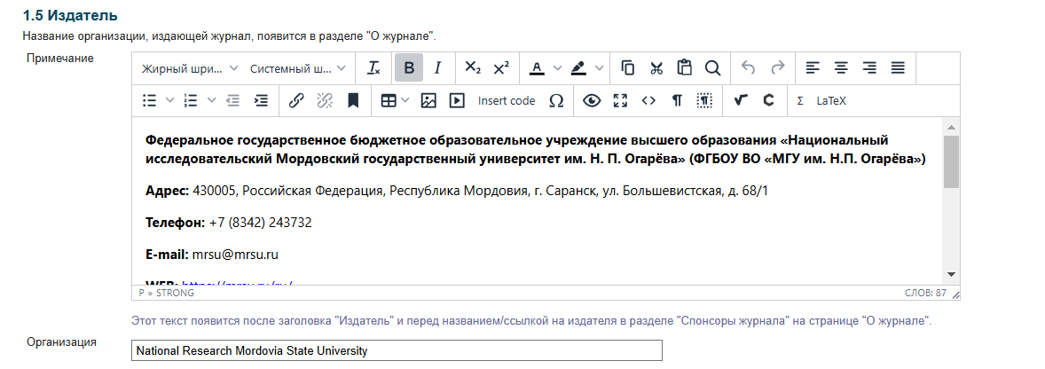Open the math formula square-root editor
The width and height of the screenshot is (1045, 369).
[x=740, y=100]
